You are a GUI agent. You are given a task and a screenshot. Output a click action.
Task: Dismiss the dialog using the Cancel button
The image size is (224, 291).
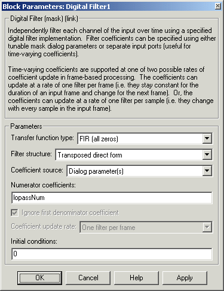(88, 278)
